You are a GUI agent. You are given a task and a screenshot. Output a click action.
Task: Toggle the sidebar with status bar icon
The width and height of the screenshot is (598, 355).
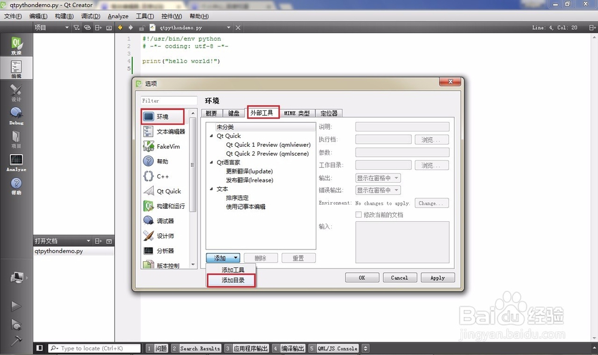39,348
